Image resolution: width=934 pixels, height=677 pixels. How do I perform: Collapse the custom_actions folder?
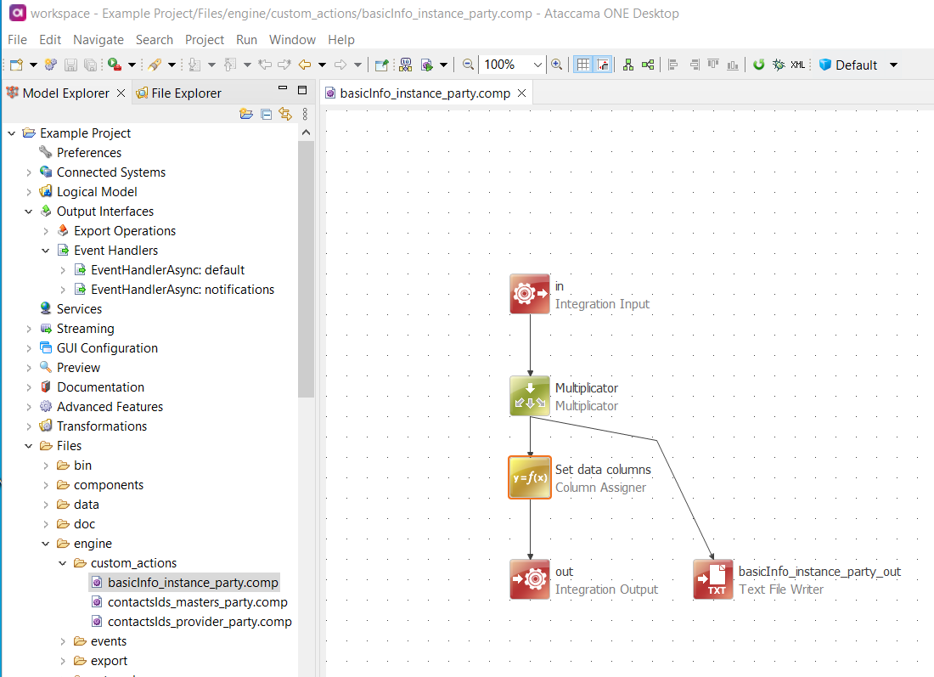tap(63, 563)
